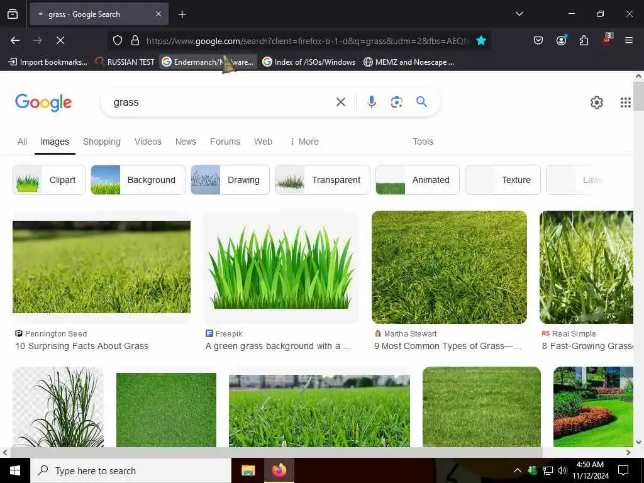Open Real Simple grass image
The width and height of the screenshot is (644, 483).
click(586, 267)
